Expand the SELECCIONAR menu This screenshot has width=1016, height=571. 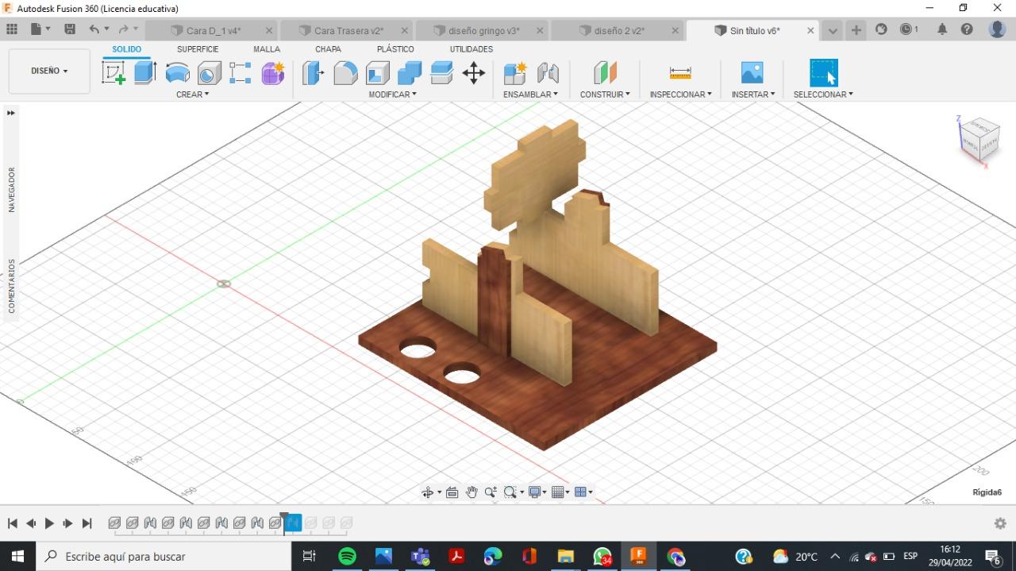(823, 95)
